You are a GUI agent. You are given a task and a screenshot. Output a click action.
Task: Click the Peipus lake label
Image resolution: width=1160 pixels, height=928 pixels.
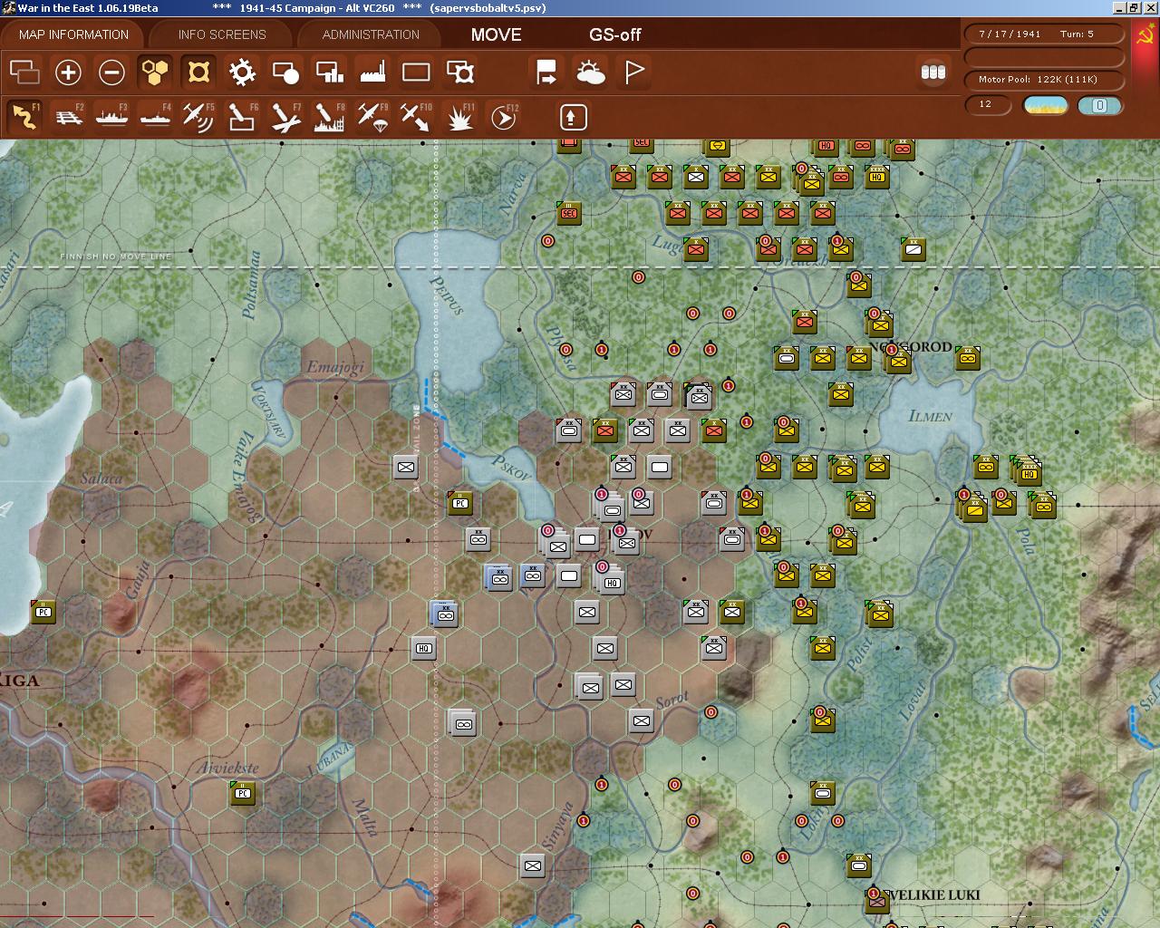tap(446, 296)
